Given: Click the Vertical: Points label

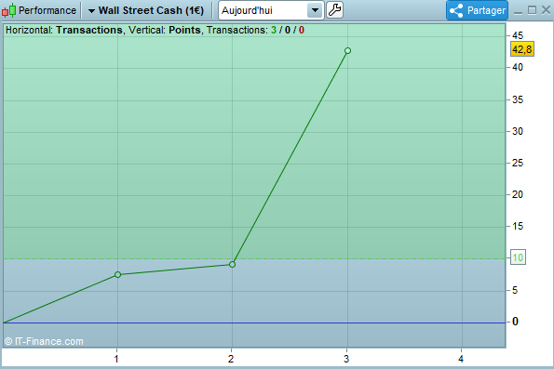Looking at the screenshot, I should [164, 30].
